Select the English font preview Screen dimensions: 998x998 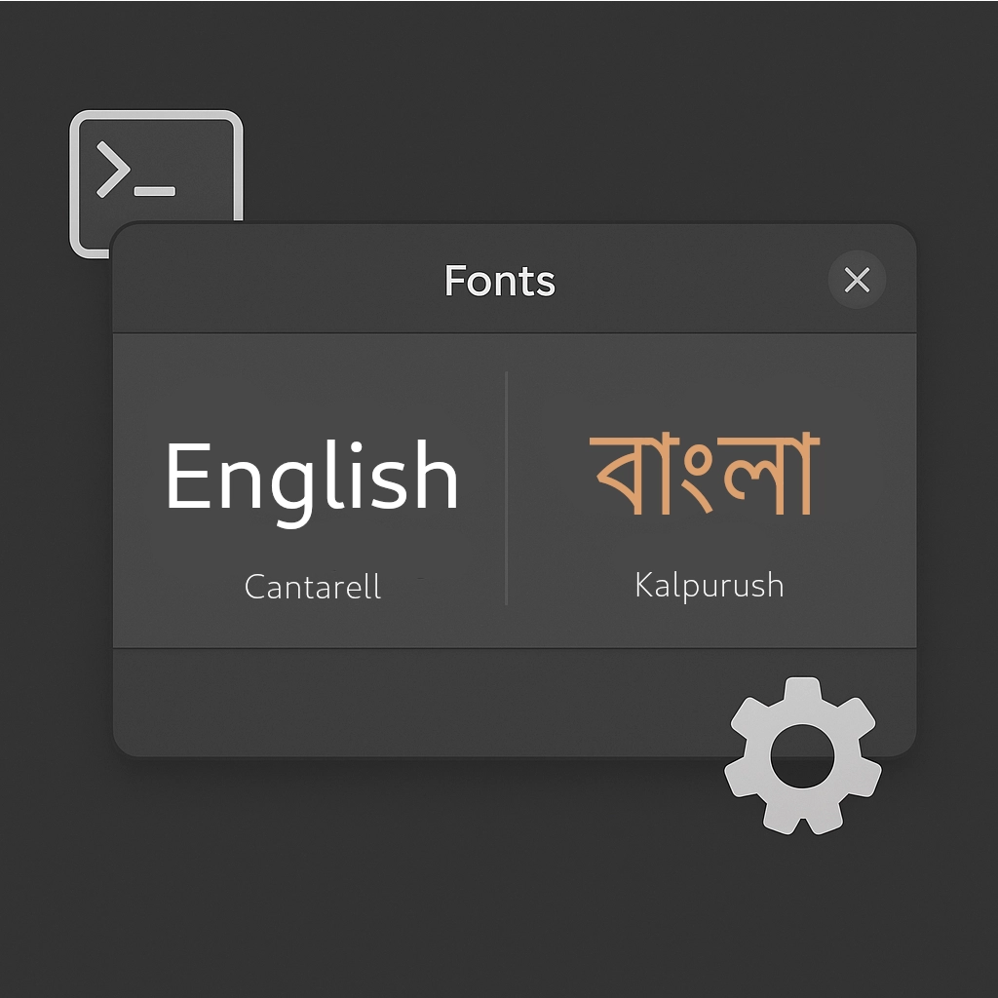coord(312,477)
